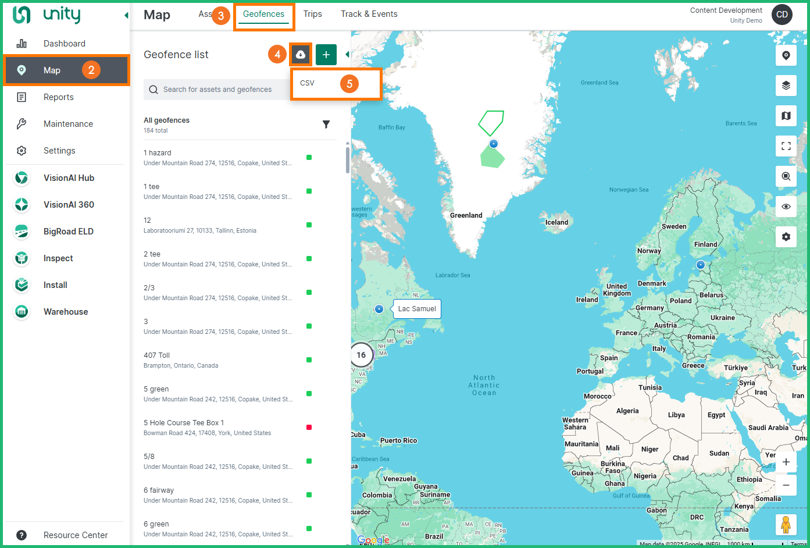The width and height of the screenshot is (810, 548).
Task: Open the CD user profile menu
Action: point(782,15)
